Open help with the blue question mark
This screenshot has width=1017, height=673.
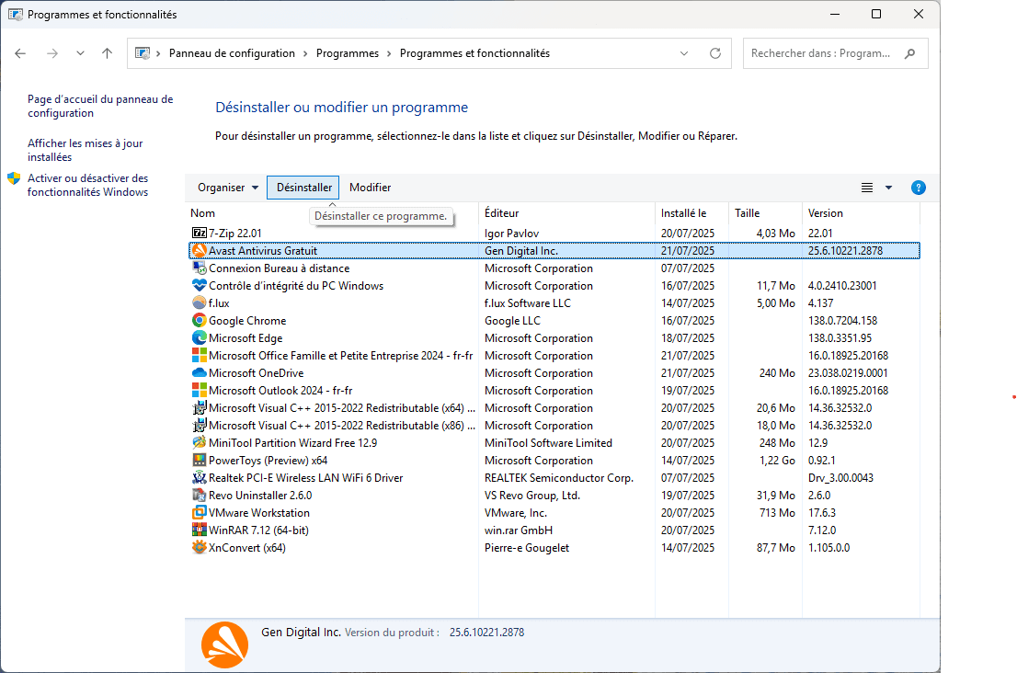click(919, 188)
